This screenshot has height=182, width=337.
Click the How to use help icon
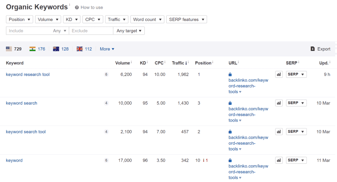(x=77, y=8)
